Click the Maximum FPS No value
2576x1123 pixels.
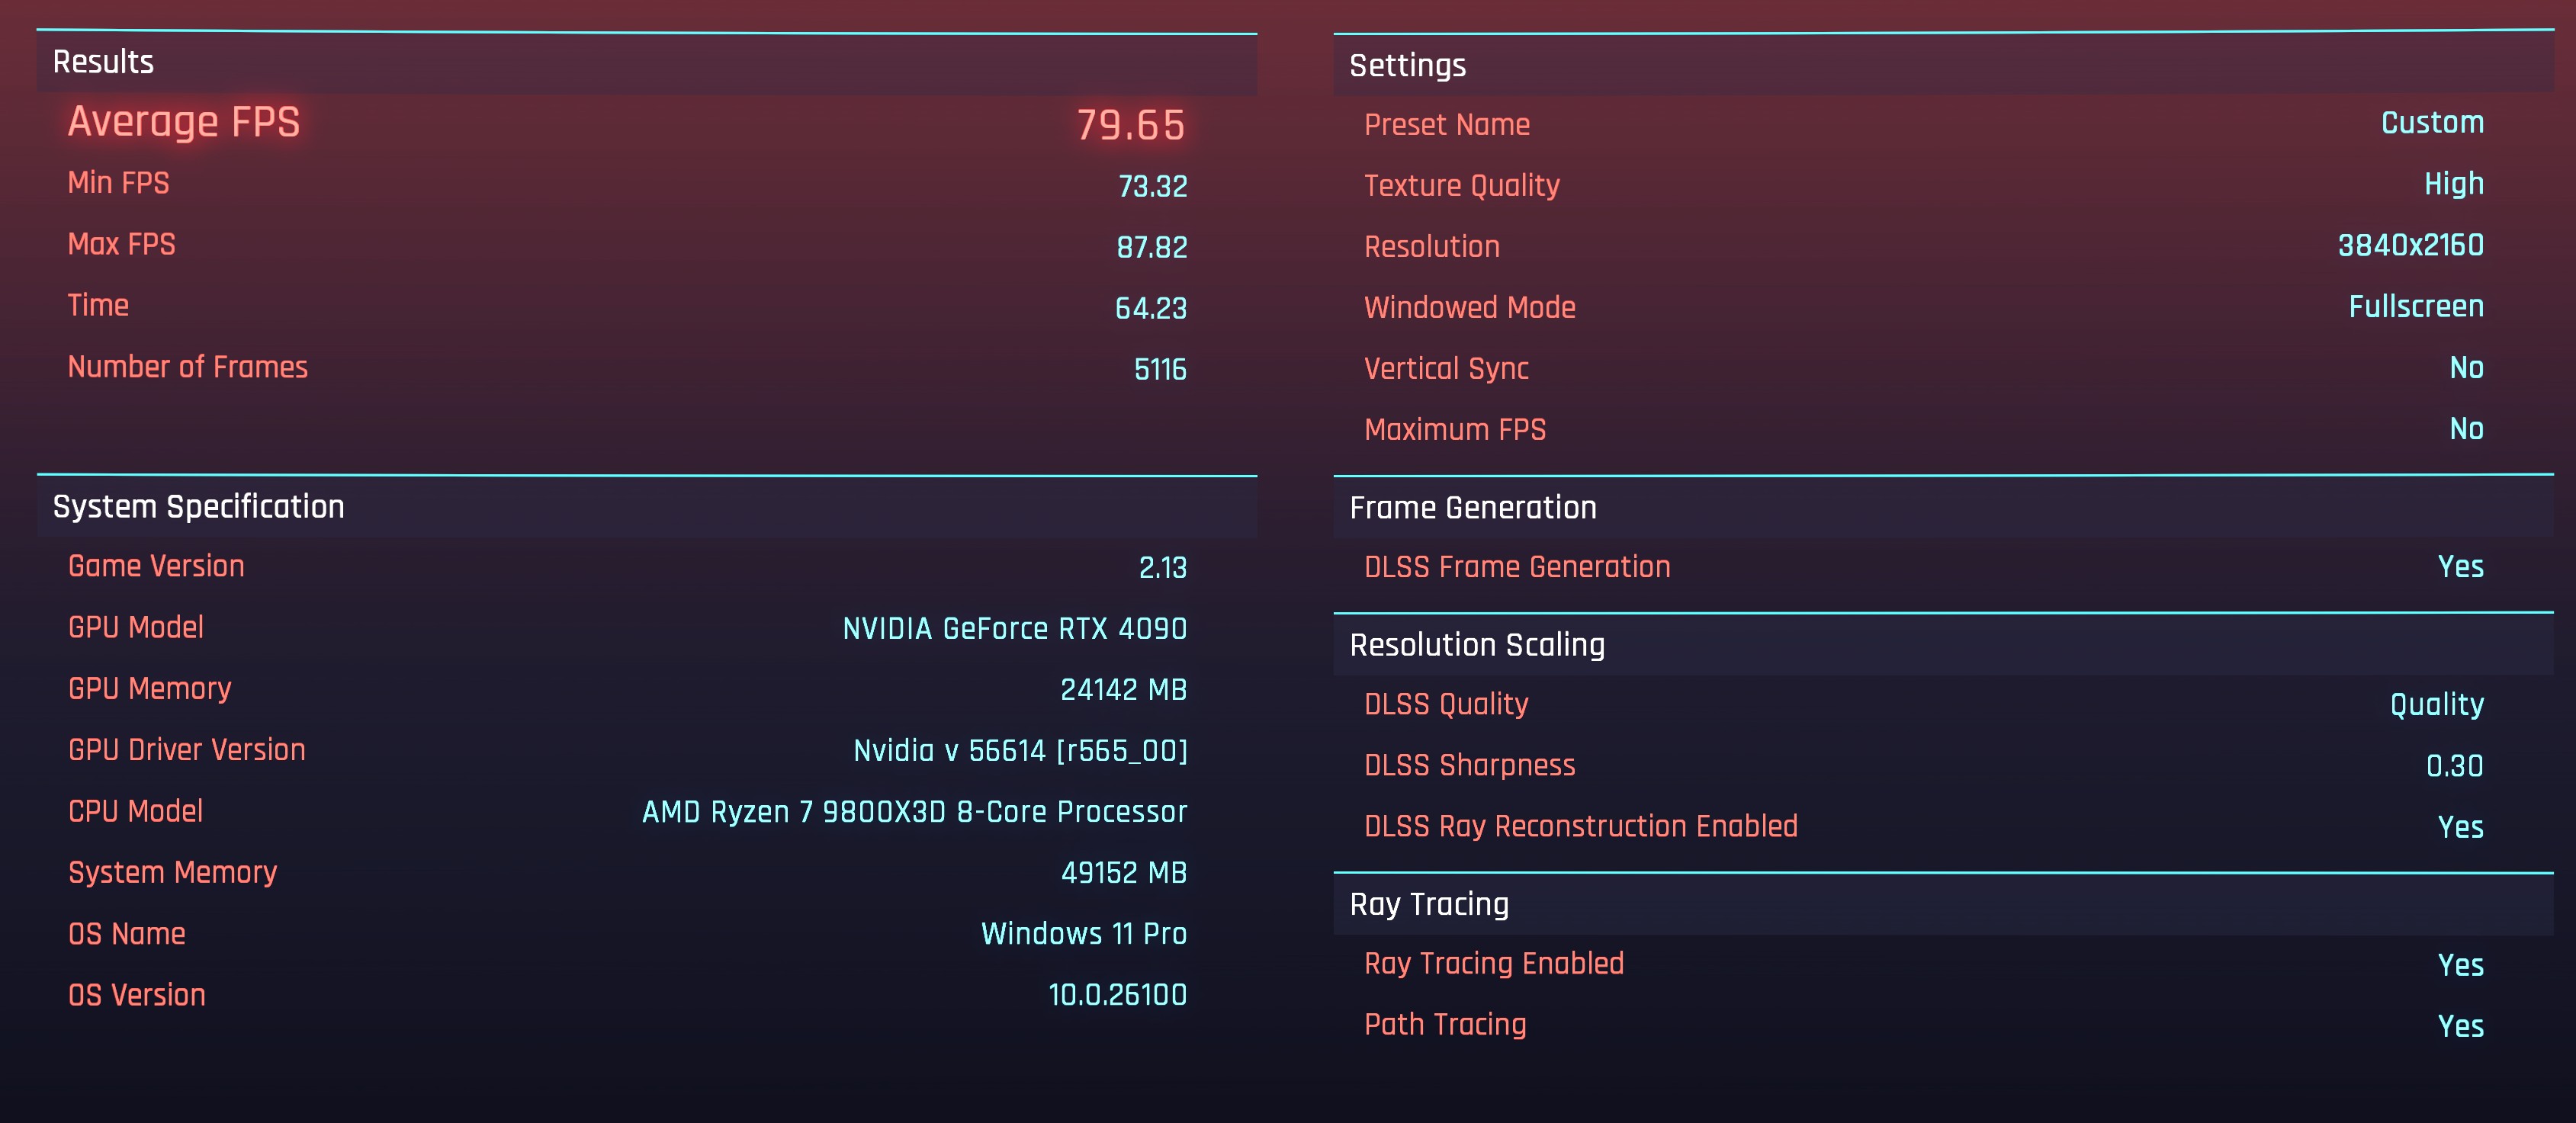(x=2467, y=429)
